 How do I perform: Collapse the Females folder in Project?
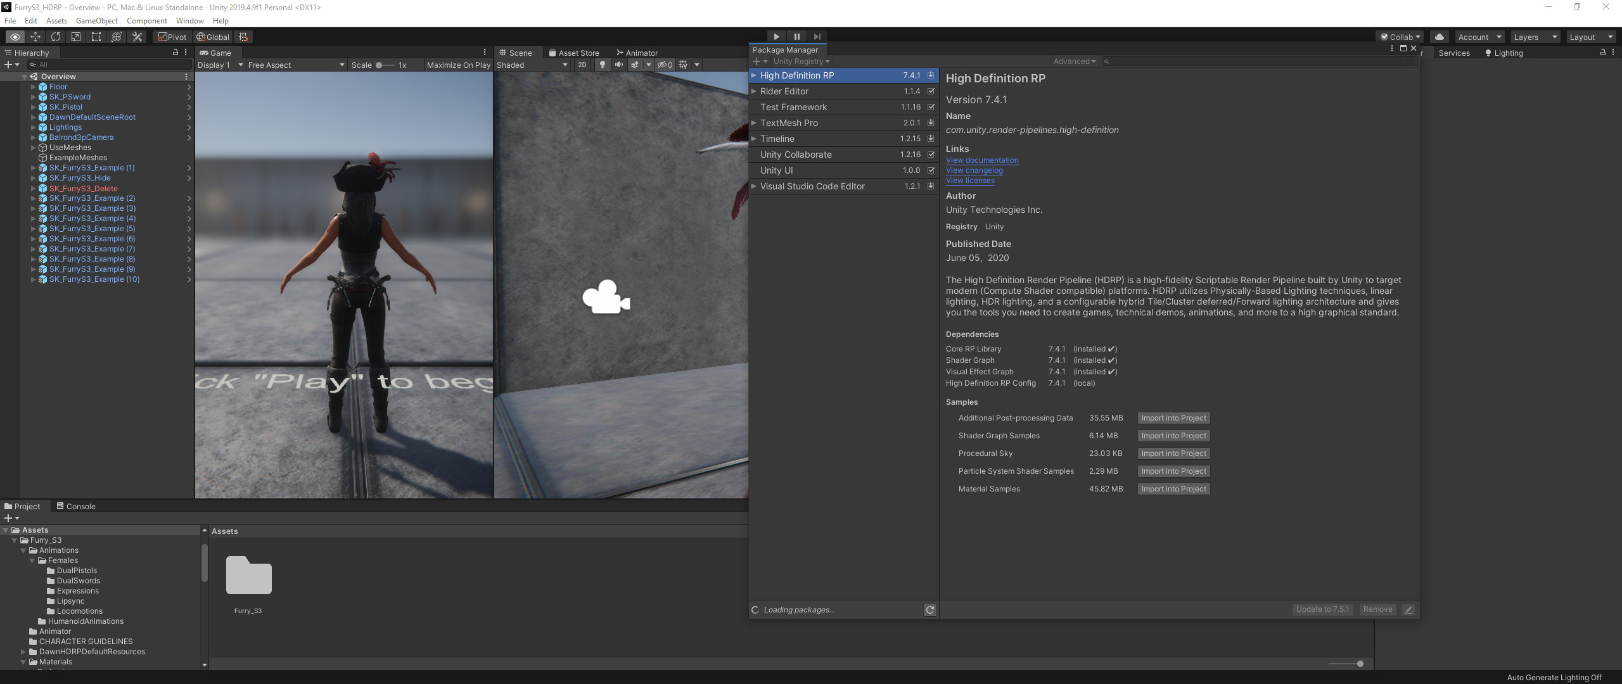point(32,560)
